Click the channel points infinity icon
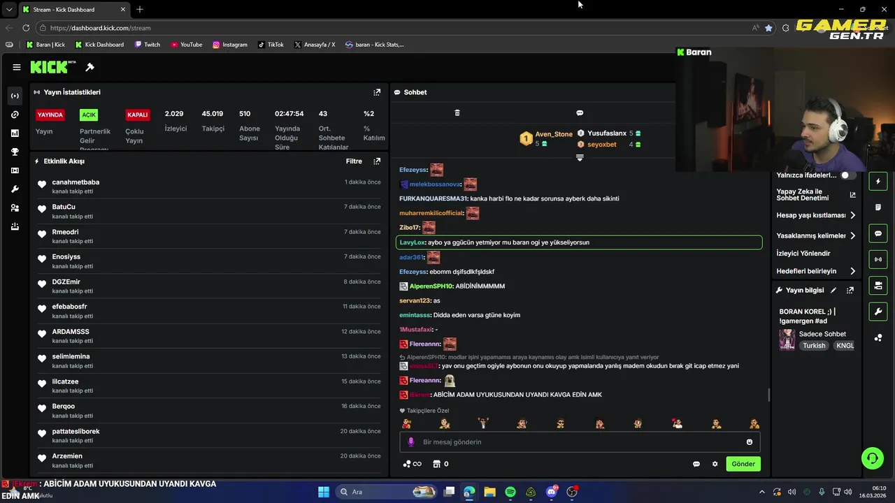The width and height of the screenshot is (895, 503). click(x=413, y=464)
